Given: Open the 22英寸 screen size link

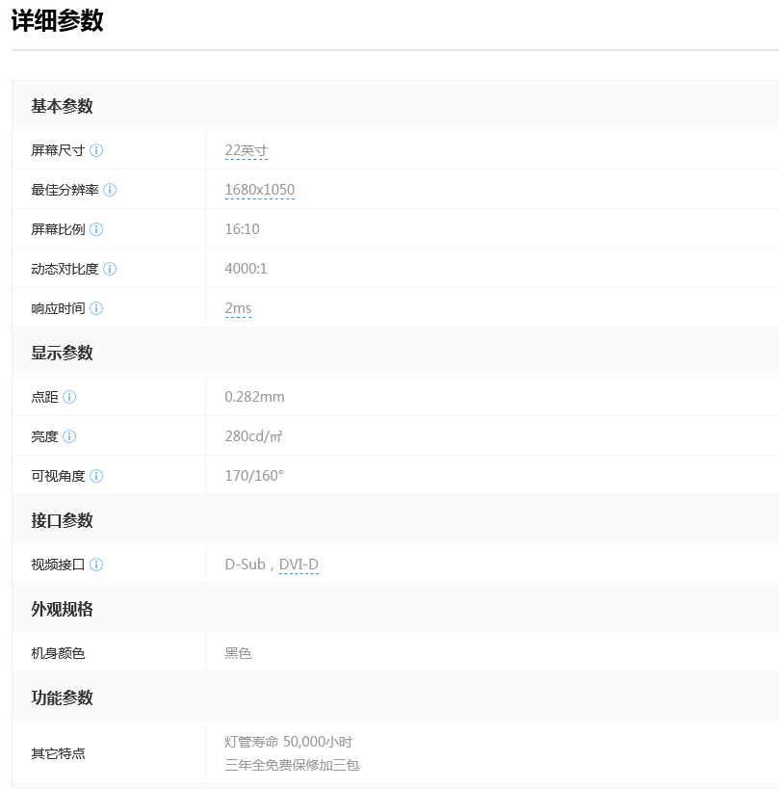Looking at the screenshot, I should [x=245, y=150].
